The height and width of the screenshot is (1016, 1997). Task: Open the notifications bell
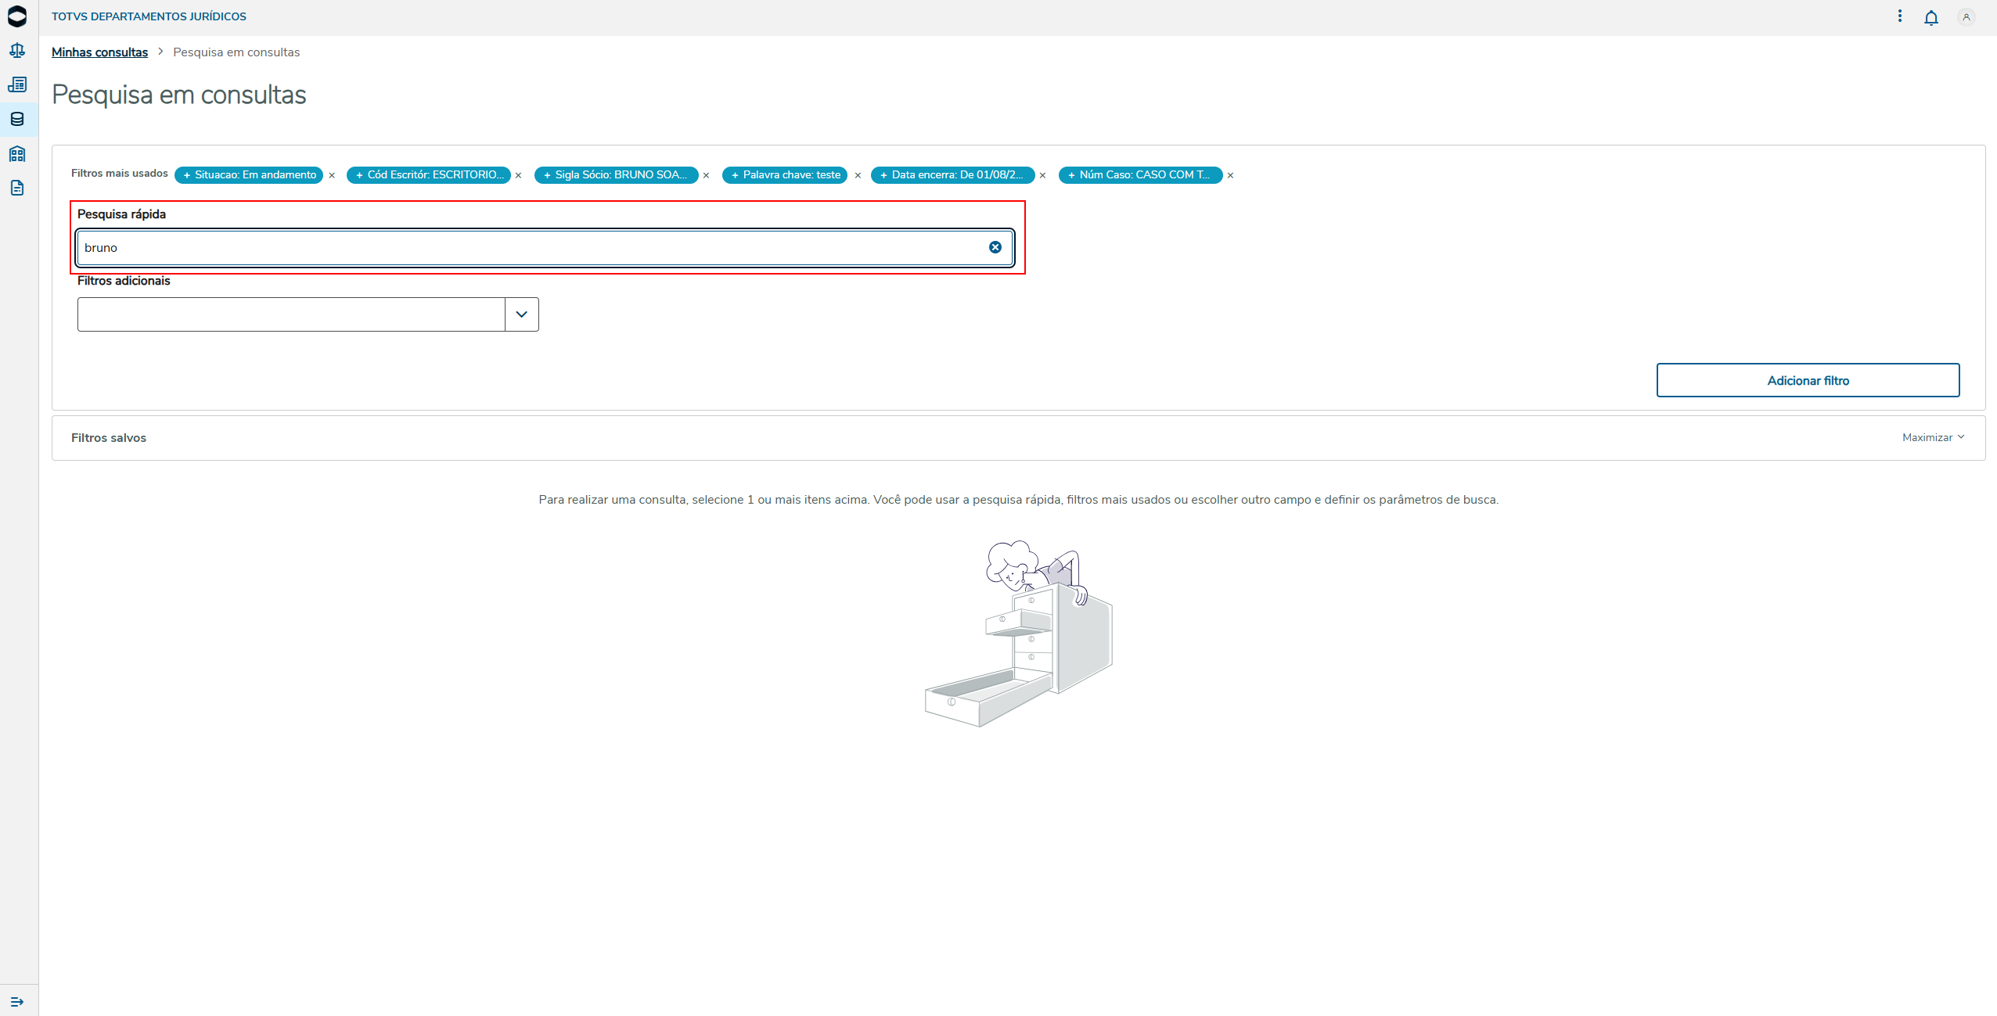[x=1930, y=17]
